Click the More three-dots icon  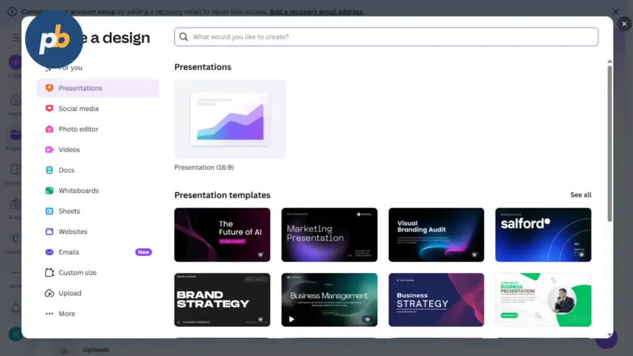click(x=49, y=313)
